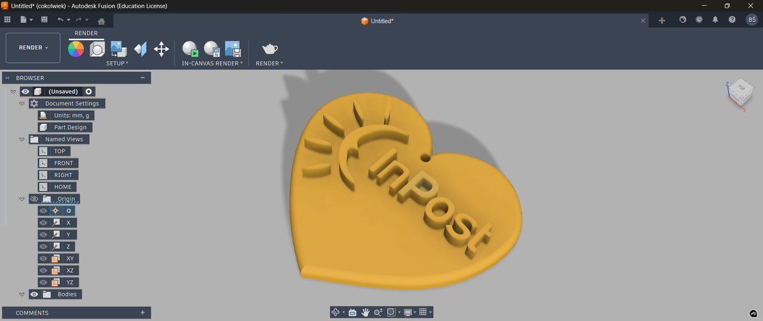This screenshot has width=763, height=321.
Task: Click the Save icon in title bar
Action: point(44,20)
